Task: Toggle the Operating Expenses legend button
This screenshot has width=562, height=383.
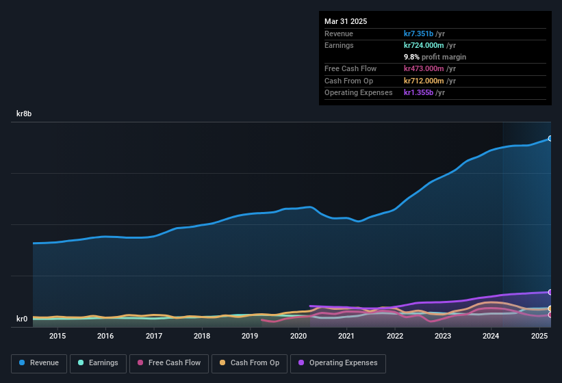Action: coord(338,363)
